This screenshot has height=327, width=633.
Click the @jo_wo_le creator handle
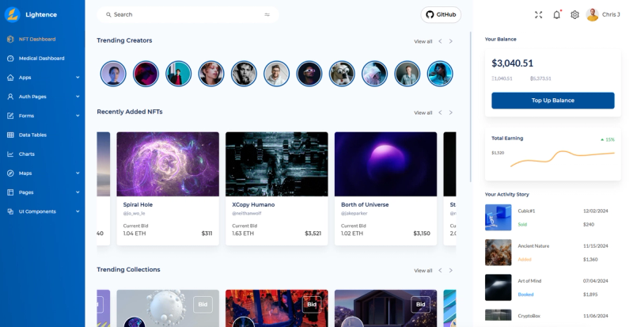134,213
